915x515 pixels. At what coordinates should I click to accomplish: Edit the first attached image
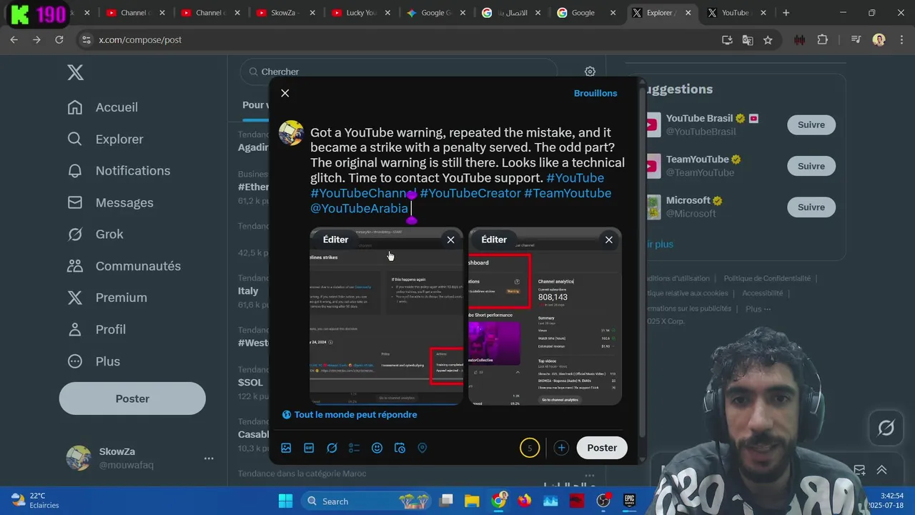coord(335,240)
